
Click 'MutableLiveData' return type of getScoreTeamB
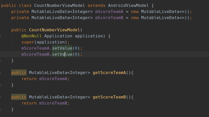pyautogui.click(x=48, y=97)
